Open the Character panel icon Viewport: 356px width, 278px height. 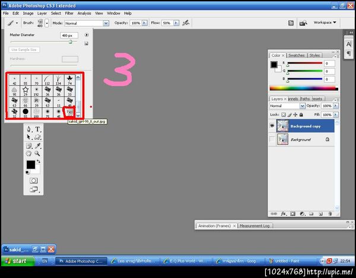[x=349, y=44]
